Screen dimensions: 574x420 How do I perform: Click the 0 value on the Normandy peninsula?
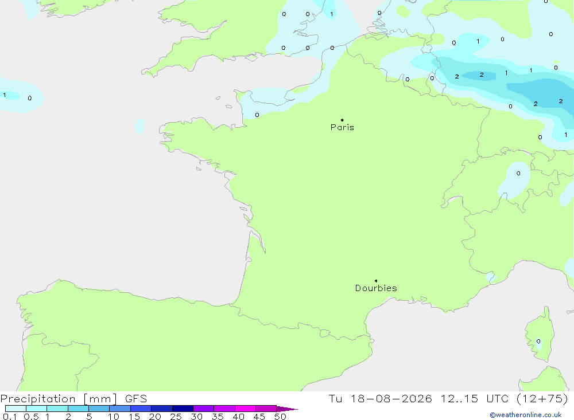point(257,115)
